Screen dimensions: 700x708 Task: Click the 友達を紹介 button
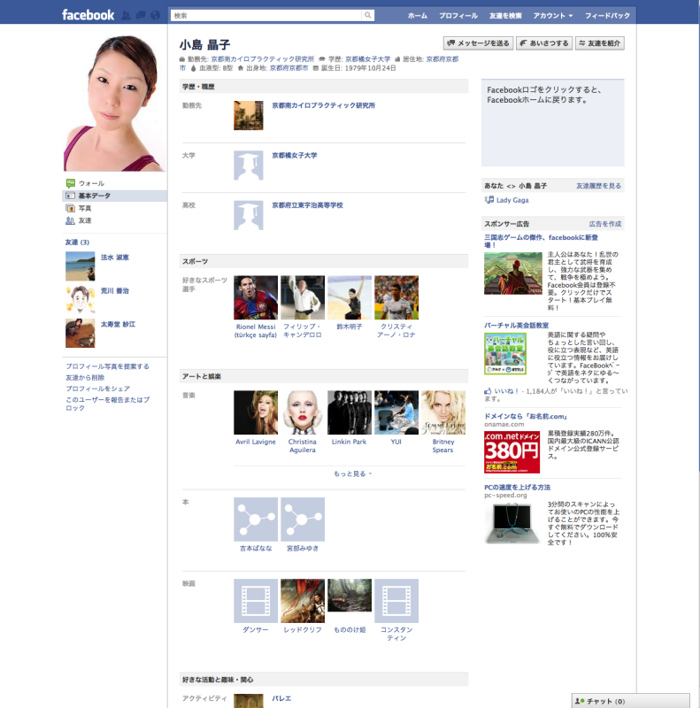click(x=600, y=43)
